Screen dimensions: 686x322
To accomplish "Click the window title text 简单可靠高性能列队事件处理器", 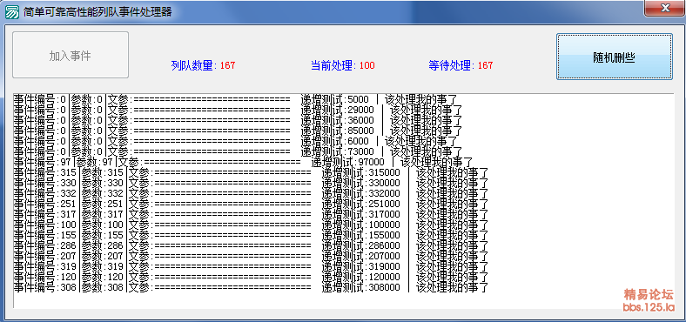I will point(98,12).
